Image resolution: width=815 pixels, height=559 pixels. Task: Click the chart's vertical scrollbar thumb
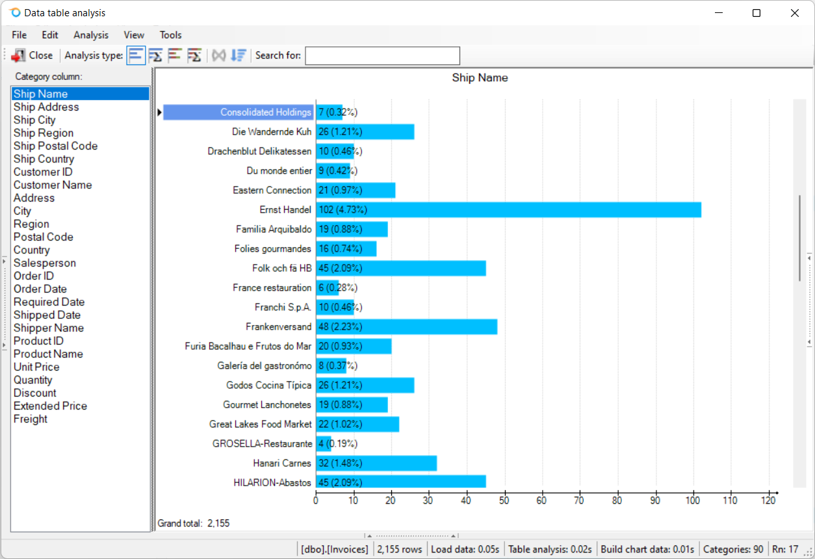pyautogui.click(x=799, y=237)
